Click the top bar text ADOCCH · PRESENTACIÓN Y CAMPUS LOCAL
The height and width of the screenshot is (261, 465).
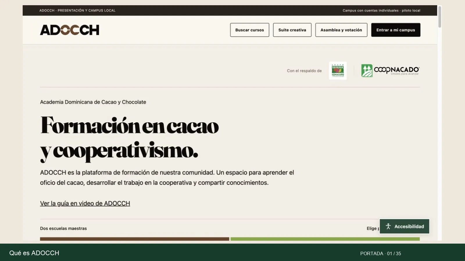(x=77, y=10)
